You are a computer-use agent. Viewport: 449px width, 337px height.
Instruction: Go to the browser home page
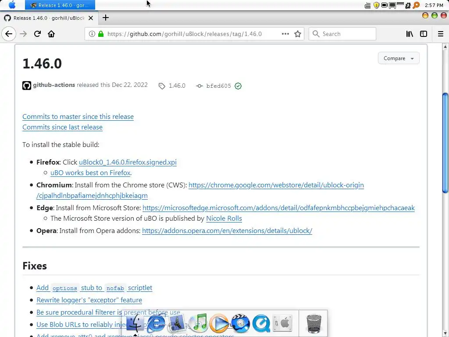[51, 34]
